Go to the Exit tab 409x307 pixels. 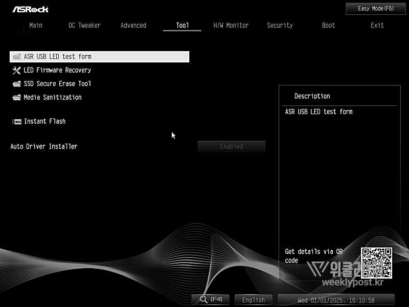tap(377, 25)
